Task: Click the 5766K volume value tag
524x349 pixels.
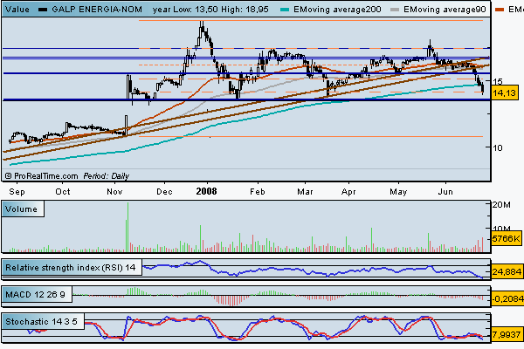Action: (x=506, y=238)
